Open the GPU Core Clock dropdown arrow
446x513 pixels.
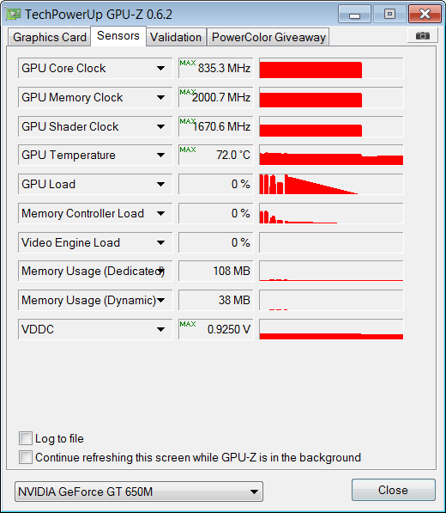click(x=160, y=69)
